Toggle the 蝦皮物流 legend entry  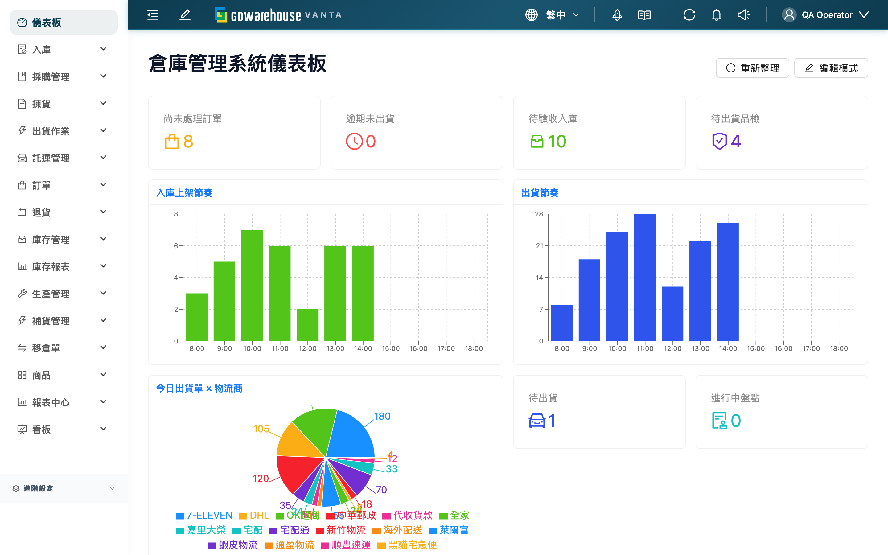[x=233, y=545]
